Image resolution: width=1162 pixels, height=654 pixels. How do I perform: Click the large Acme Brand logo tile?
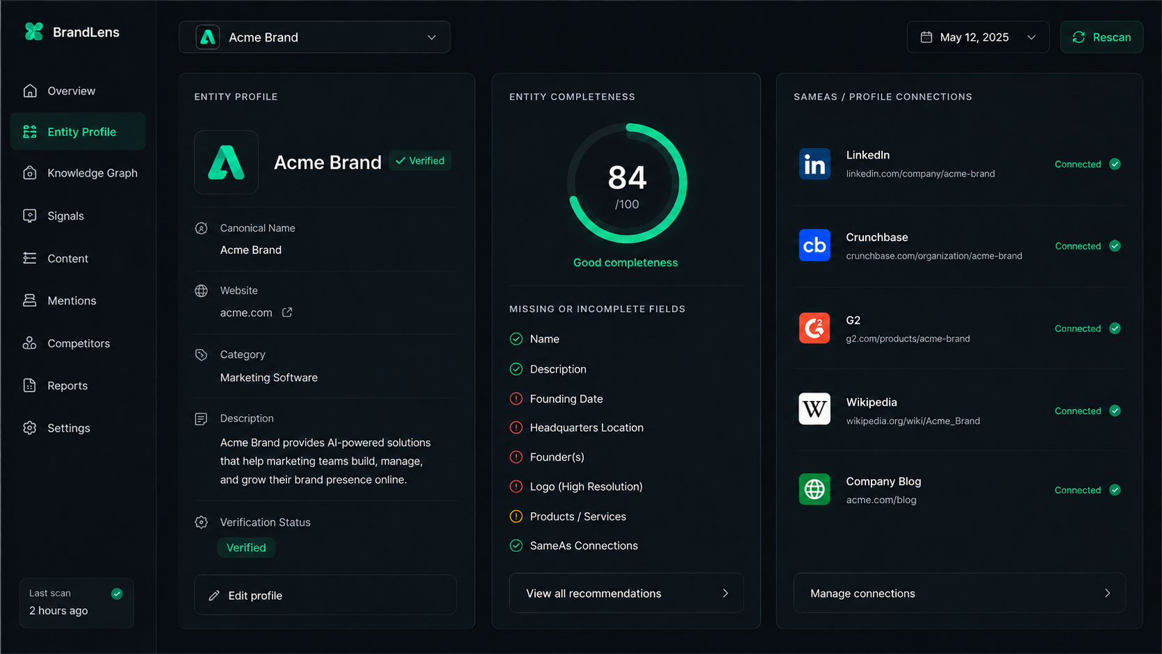[227, 163]
